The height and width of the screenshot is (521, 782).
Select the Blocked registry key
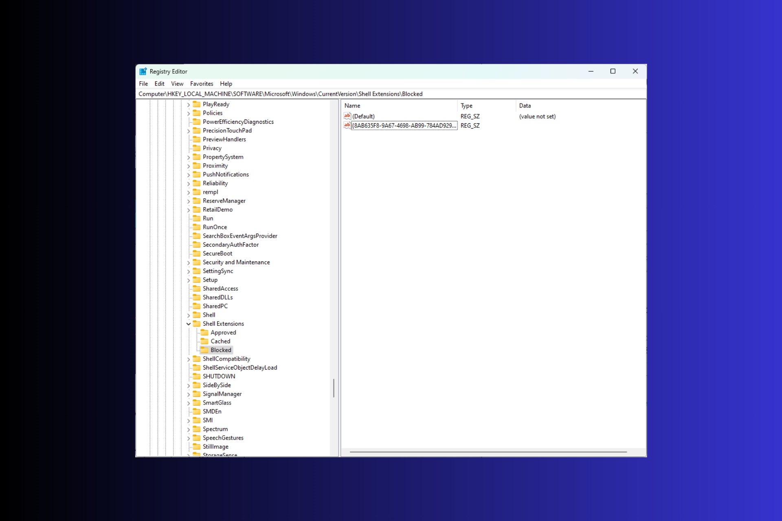220,350
